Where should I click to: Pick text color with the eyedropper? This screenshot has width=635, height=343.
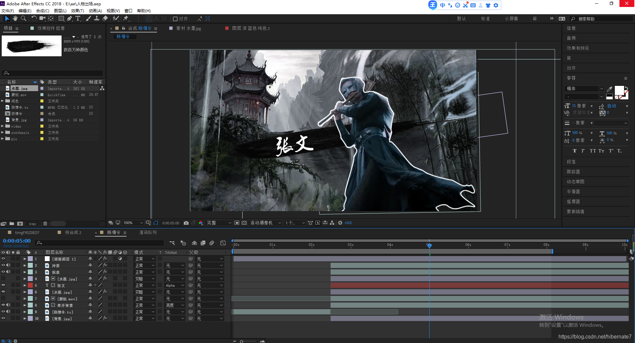click(609, 89)
